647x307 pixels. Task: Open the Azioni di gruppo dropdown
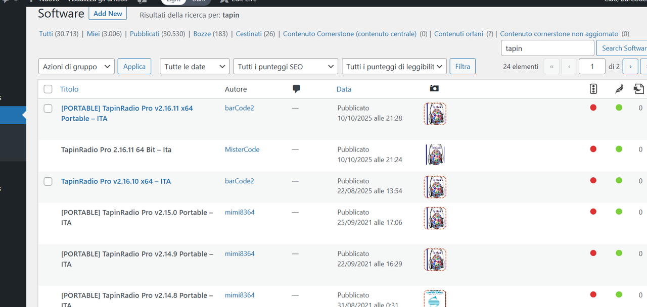coord(76,66)
